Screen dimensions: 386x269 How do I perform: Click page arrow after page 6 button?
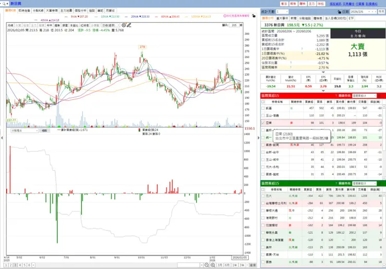33,265
